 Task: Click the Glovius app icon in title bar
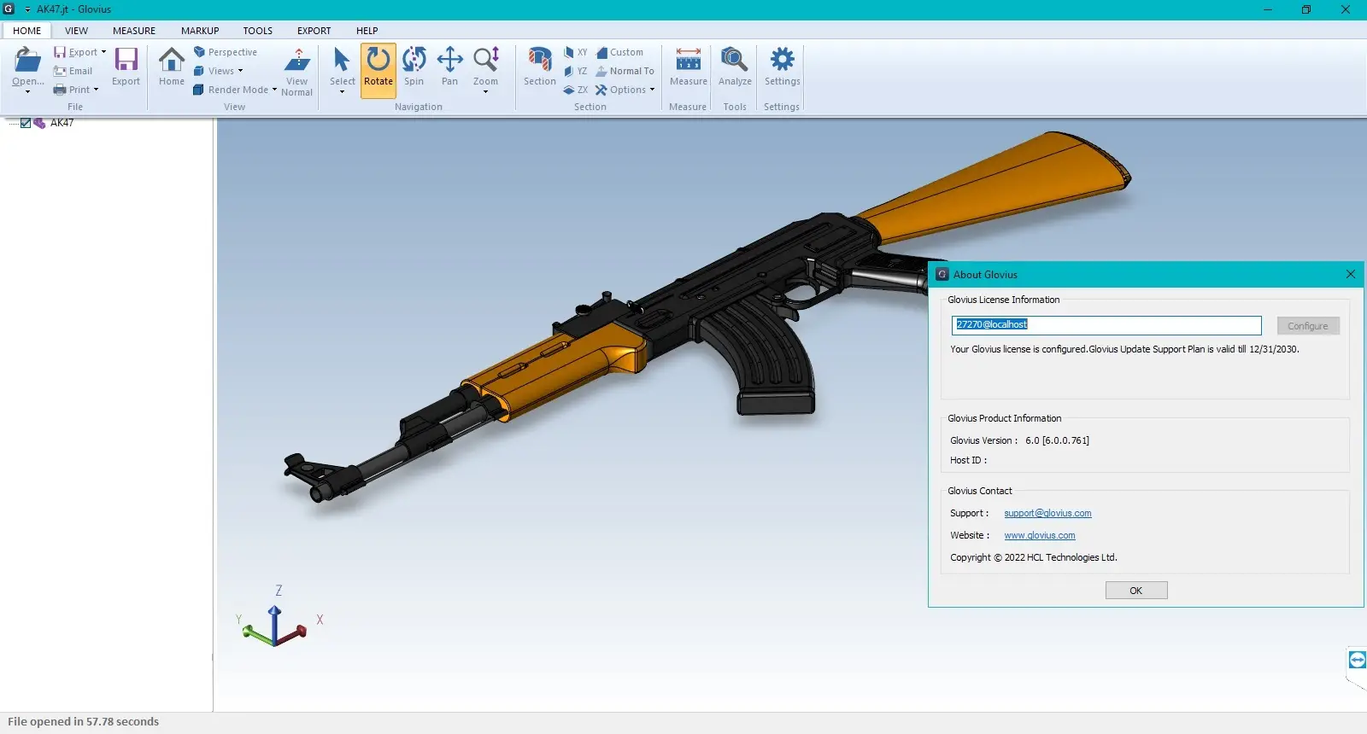click(9, 9)
